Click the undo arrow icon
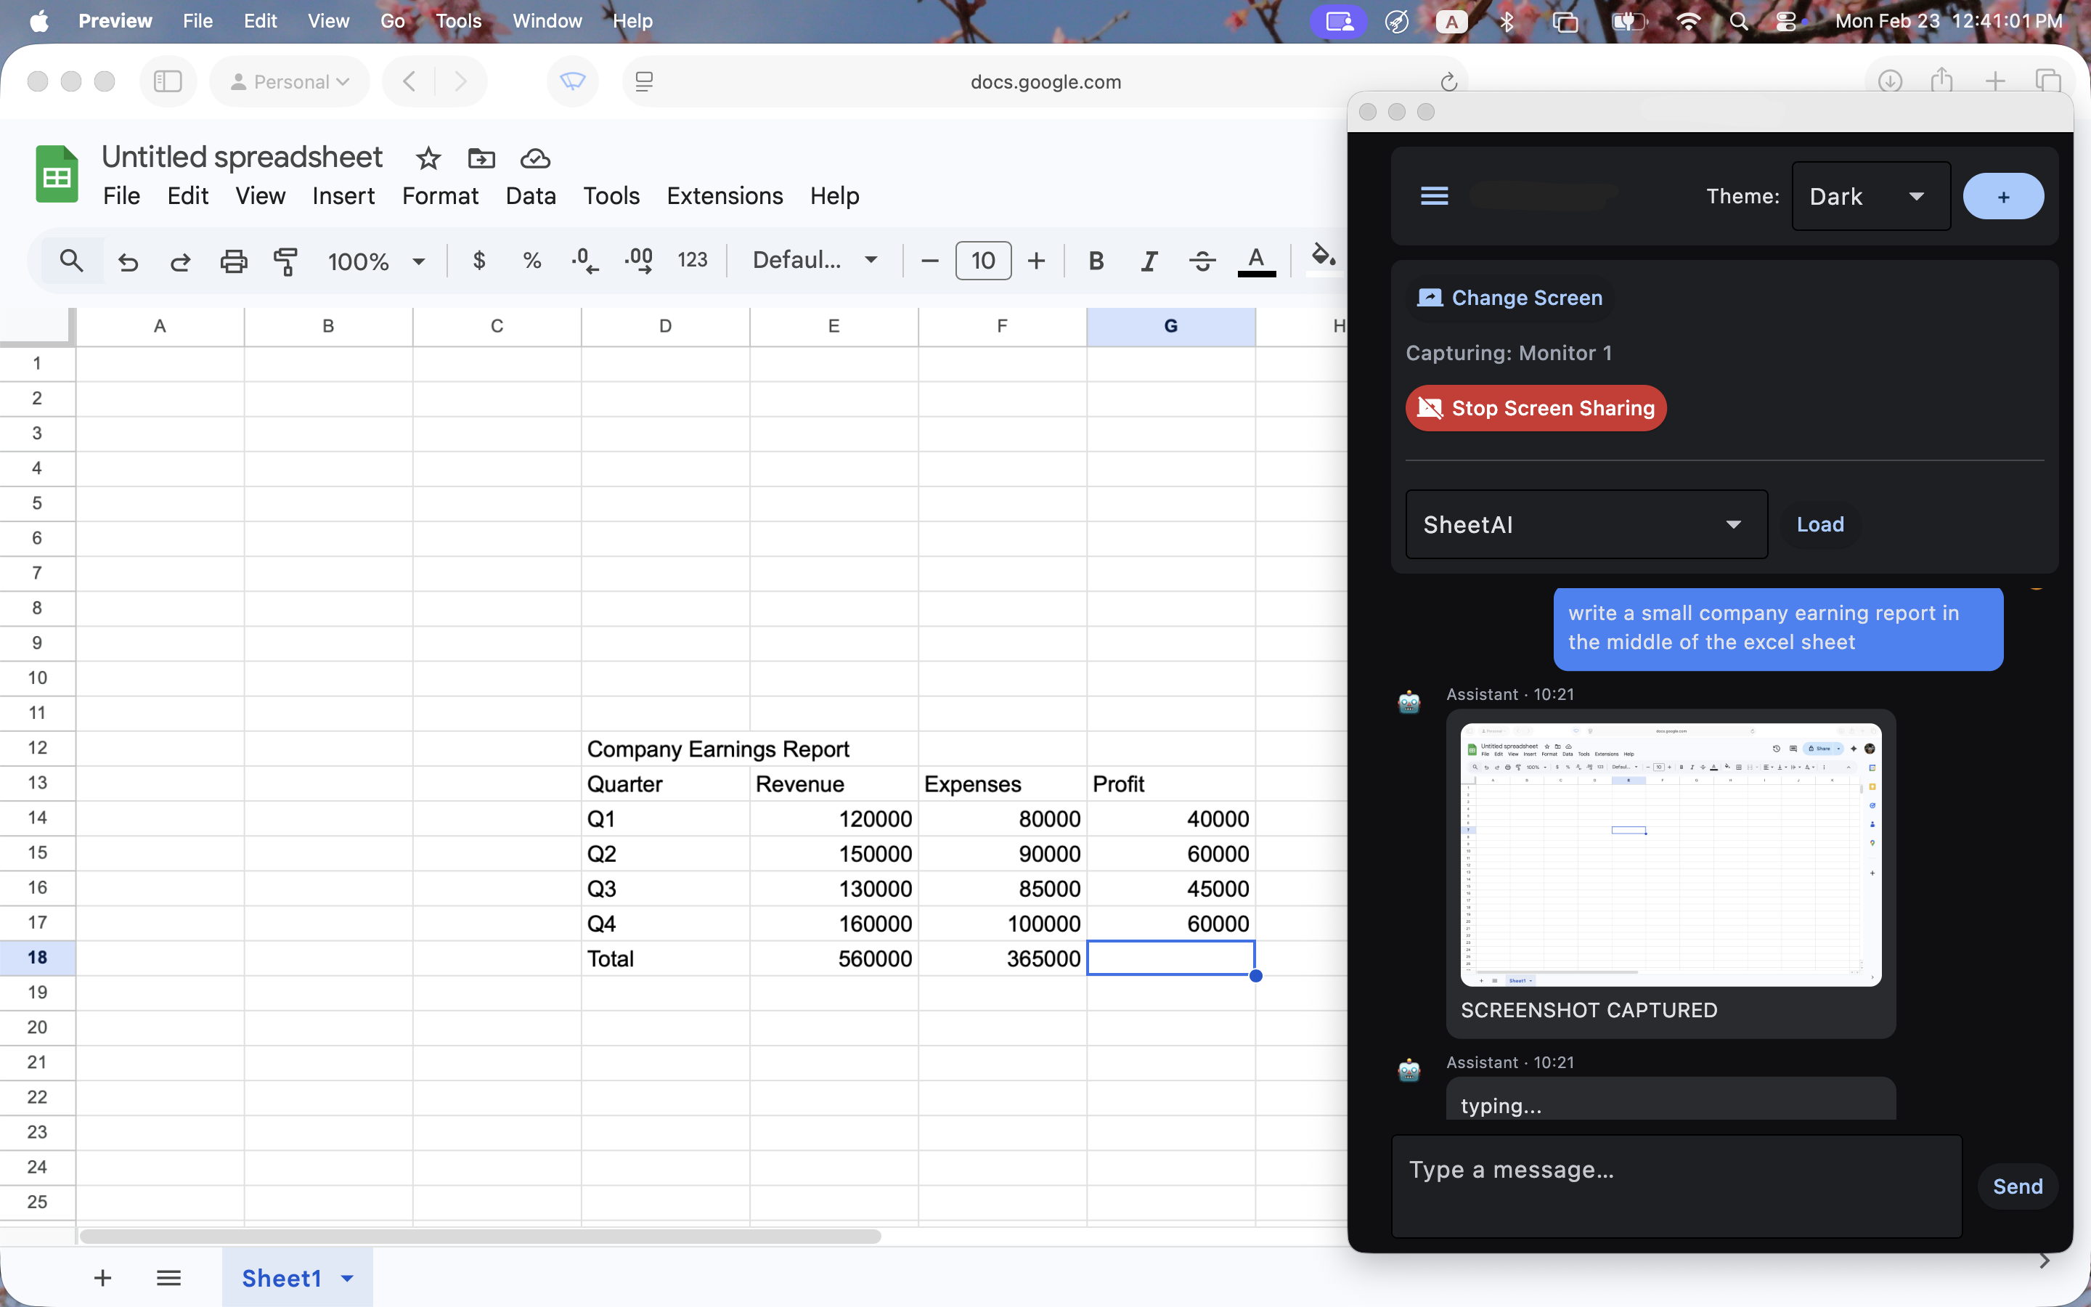The height and width of the screenshot is (1307, 2091). coord(128,260)
